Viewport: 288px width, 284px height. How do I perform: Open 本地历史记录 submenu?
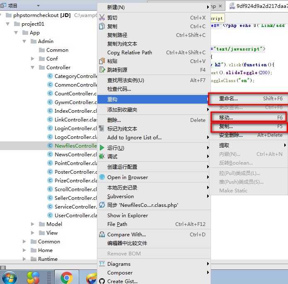tap(154, 187)
